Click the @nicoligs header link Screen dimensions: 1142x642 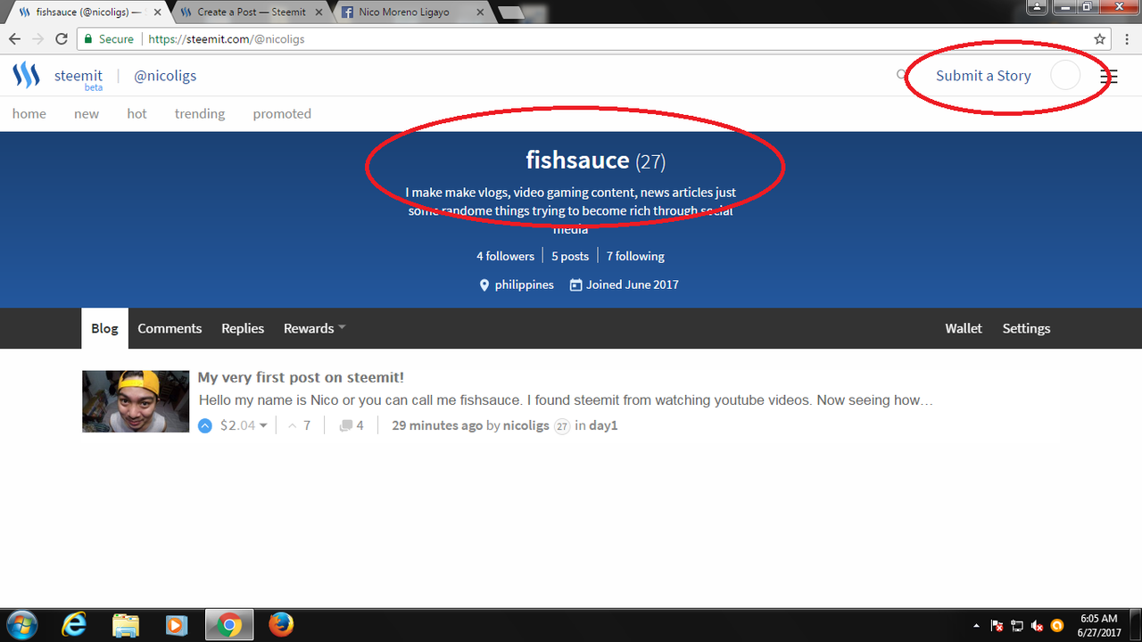coord(165,76)
